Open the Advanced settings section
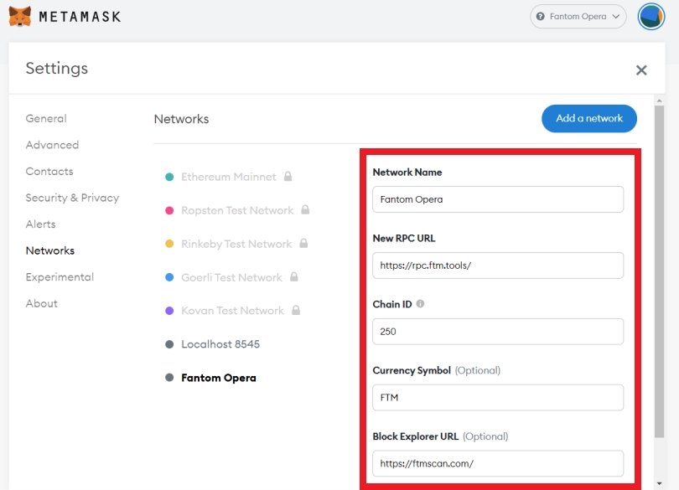This screenshot has height=490, width=679. [52, 145]
